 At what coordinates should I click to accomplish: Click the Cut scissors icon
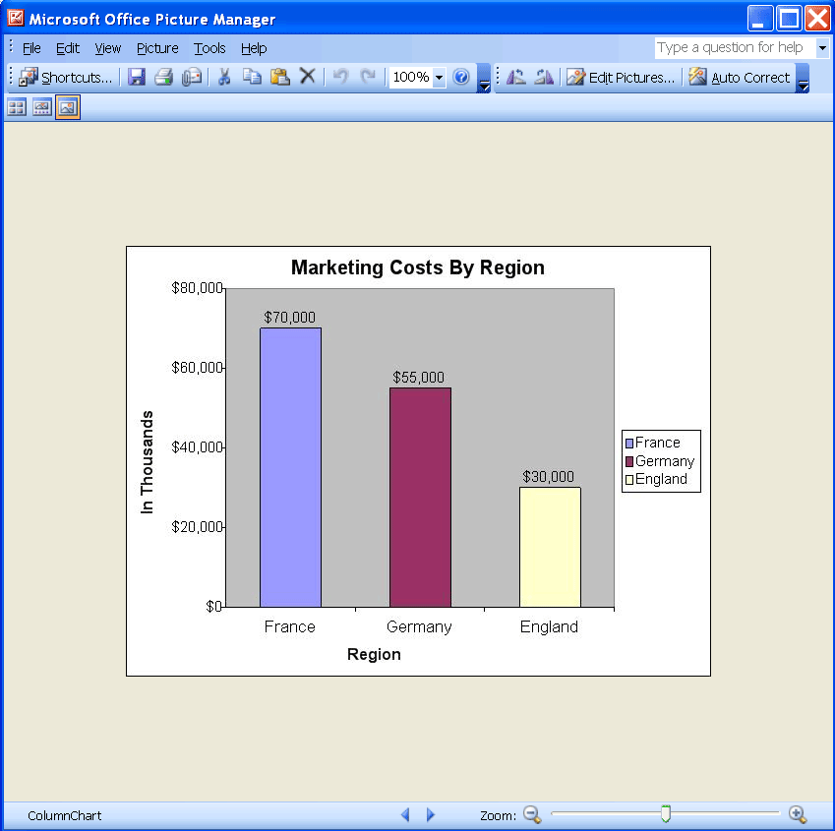click(x=224, y=77)
